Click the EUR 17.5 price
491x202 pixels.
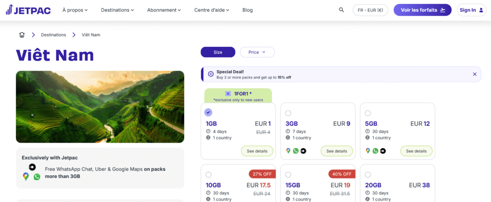[x=258, y=185]
